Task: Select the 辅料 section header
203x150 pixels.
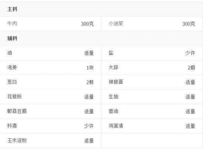Action: tap(12, 38)
